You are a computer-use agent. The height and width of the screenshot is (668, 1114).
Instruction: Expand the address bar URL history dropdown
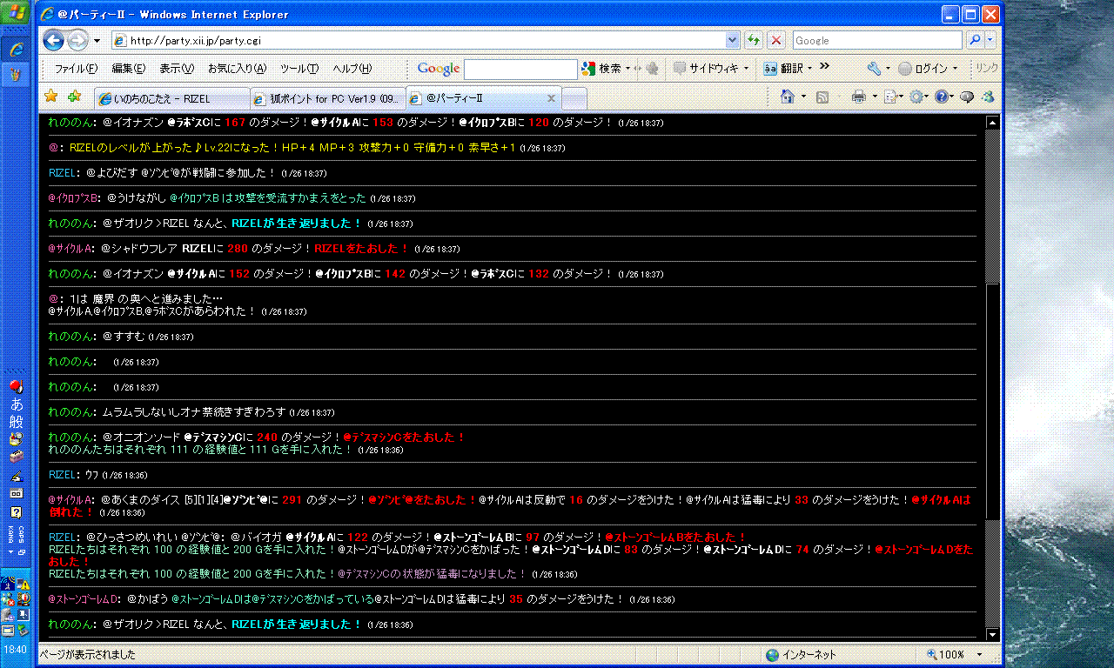coord(733,41)
